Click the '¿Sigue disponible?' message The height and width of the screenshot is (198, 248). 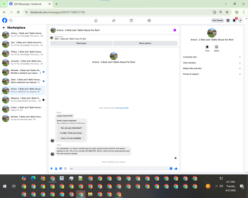(64, 116)
